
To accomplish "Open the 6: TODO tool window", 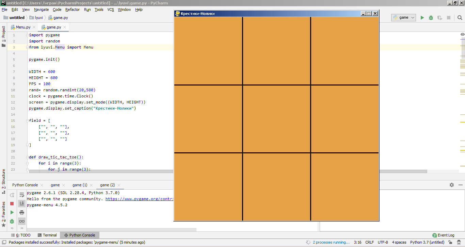I will click(20, 235).
